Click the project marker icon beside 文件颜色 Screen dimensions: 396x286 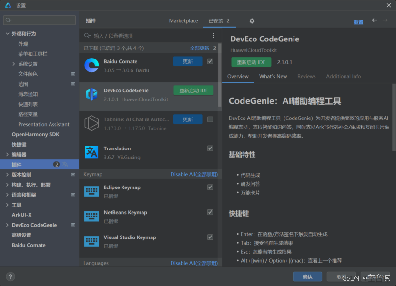pos(73,74)
